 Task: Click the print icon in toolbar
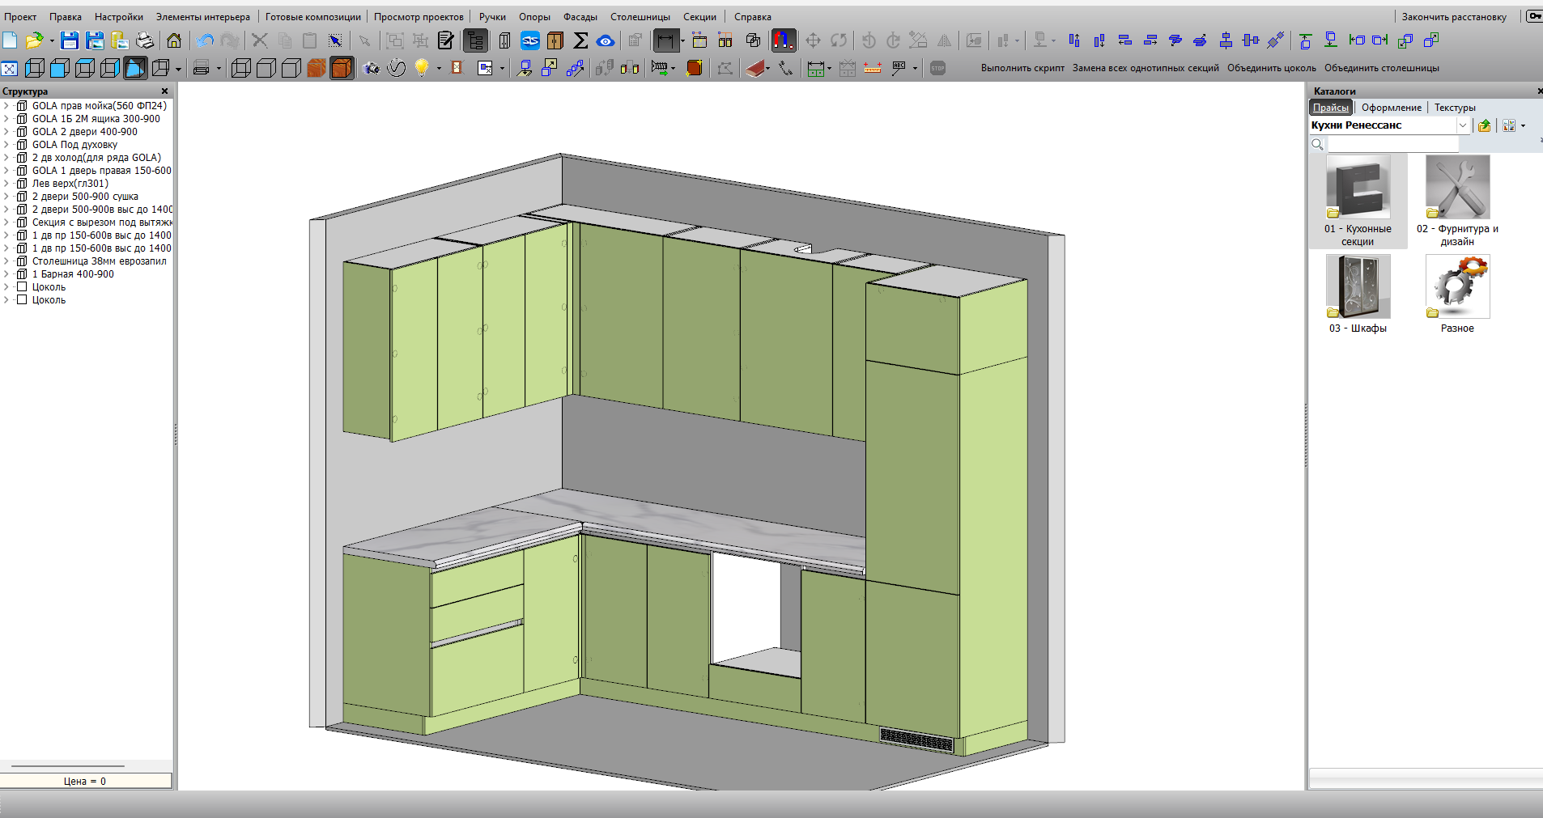coord(145,40)
